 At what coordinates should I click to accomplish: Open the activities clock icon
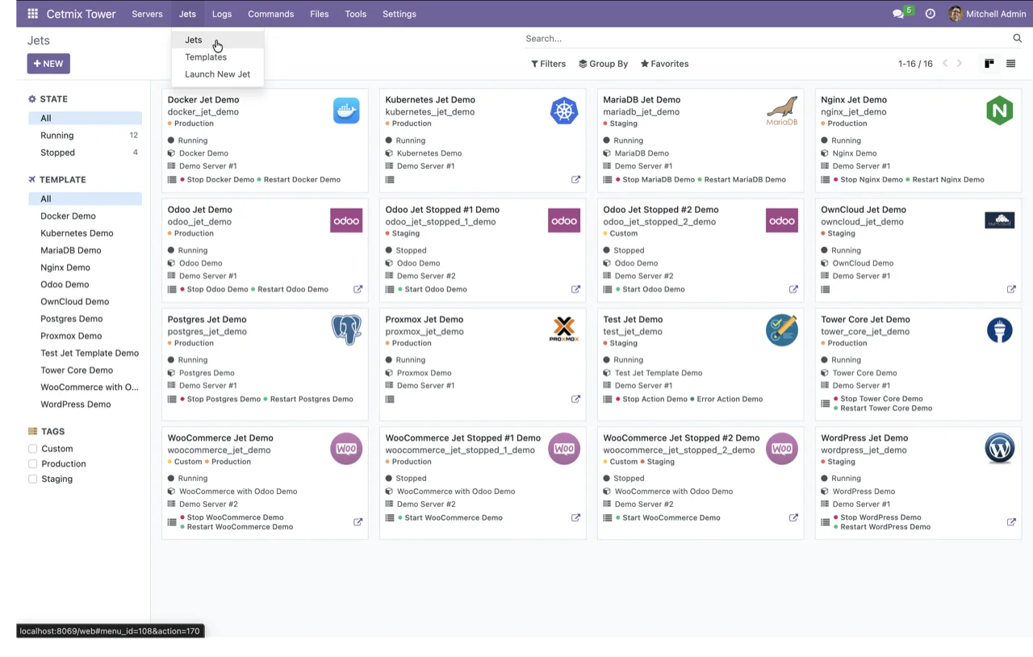(x=931, y=14)
